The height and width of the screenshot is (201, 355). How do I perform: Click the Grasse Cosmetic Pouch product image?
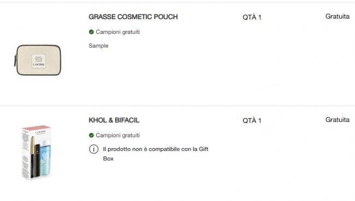[38, 60]
